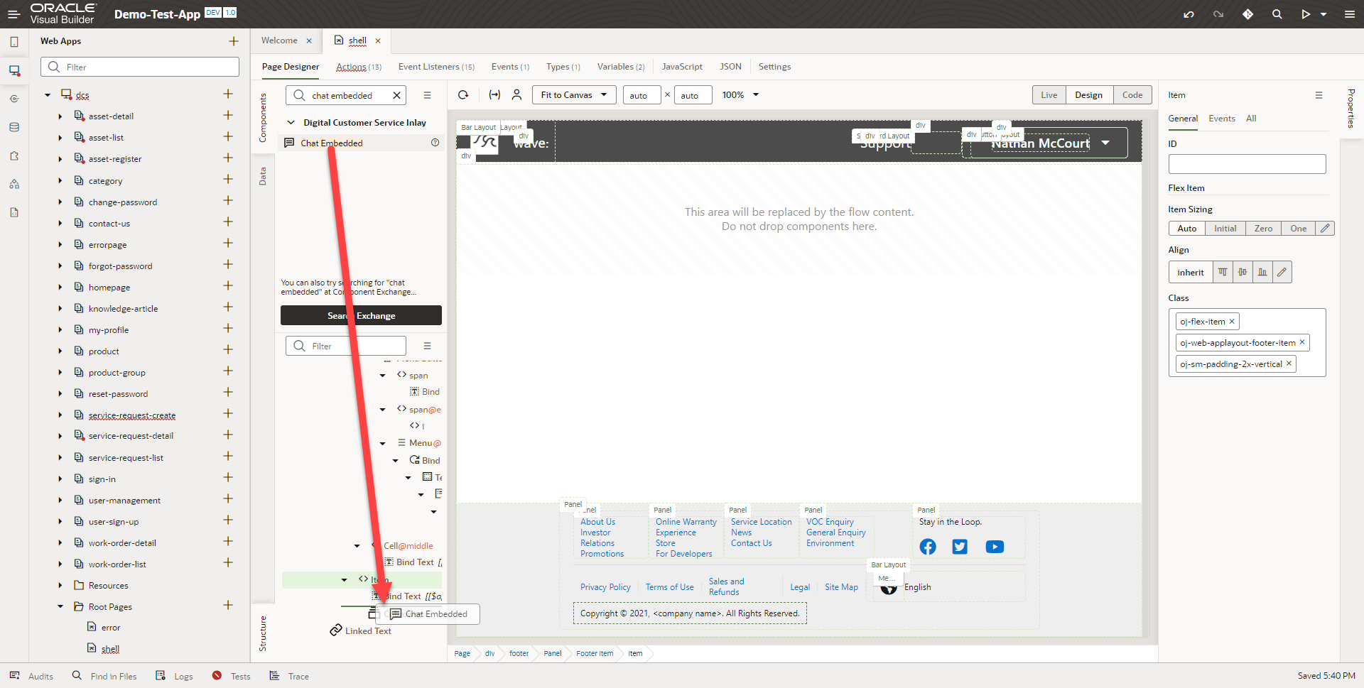Switch canvas to Code mode

1132,95
